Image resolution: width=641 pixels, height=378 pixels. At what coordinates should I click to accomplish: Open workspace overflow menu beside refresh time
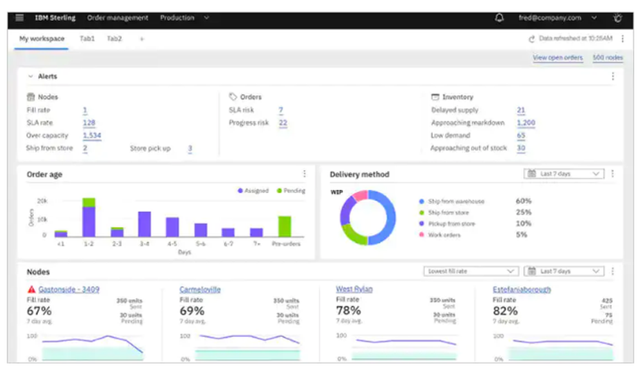[622, 39]
